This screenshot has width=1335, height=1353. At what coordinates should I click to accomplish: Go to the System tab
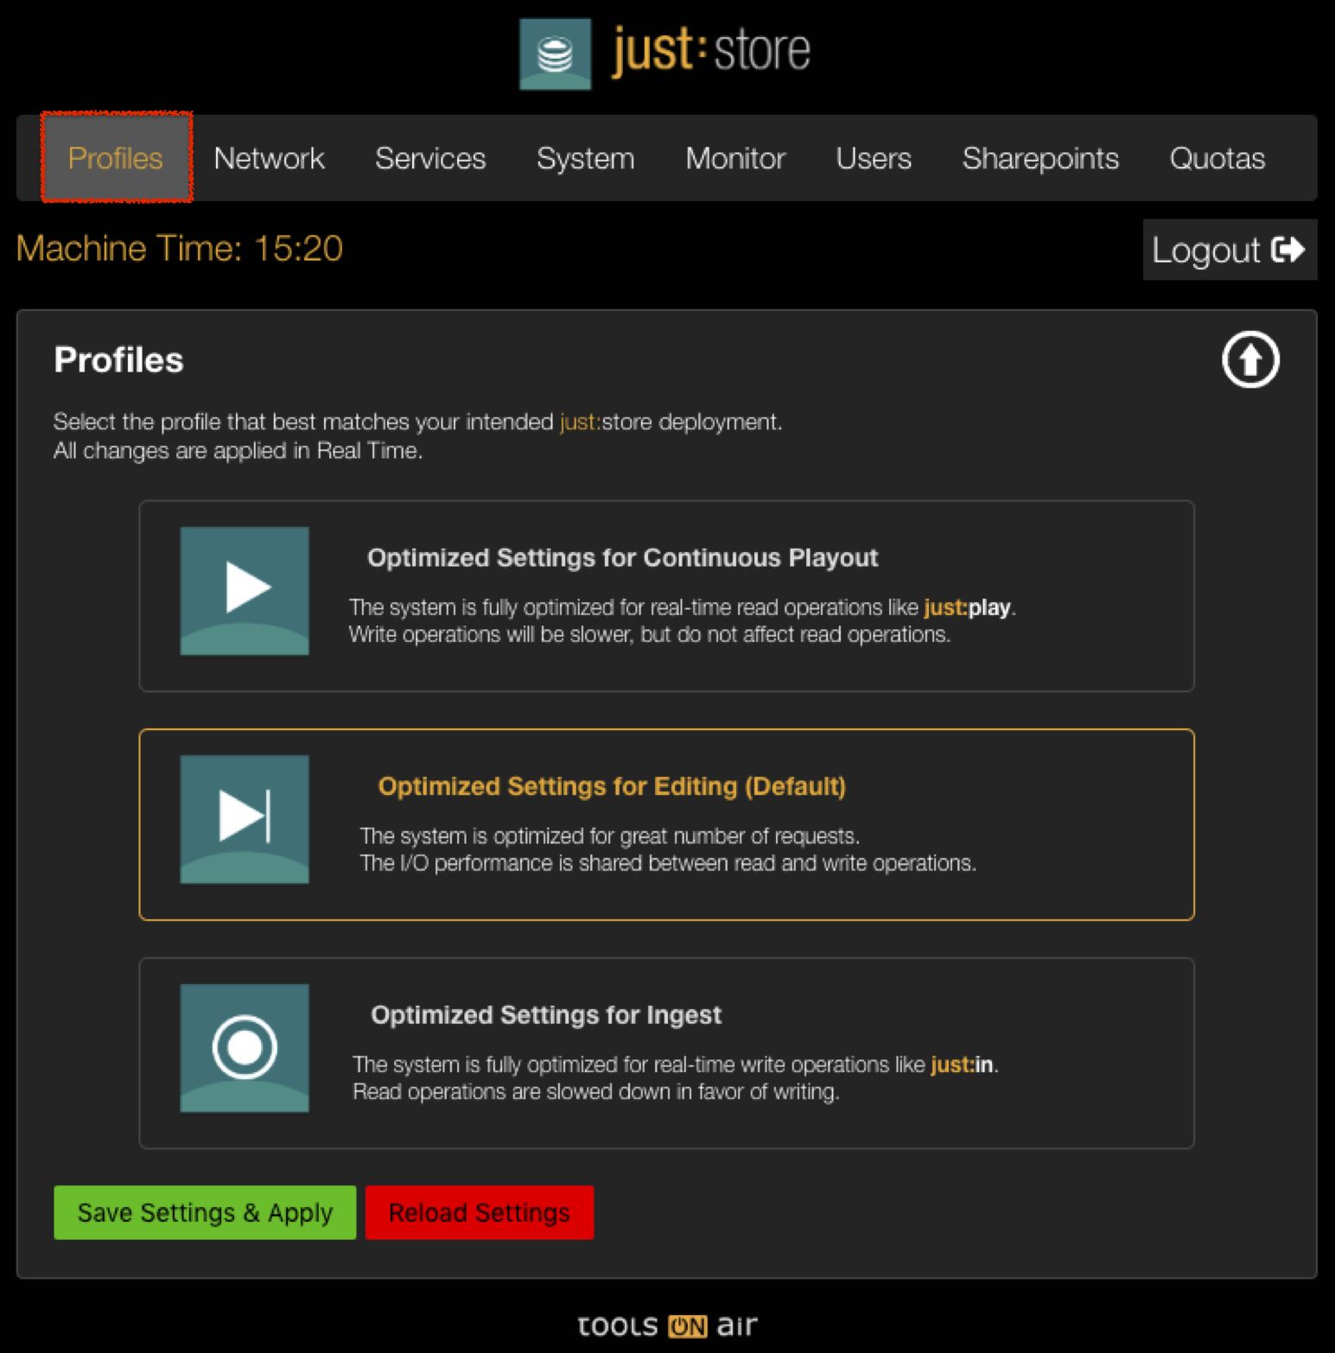coord(586,159)
